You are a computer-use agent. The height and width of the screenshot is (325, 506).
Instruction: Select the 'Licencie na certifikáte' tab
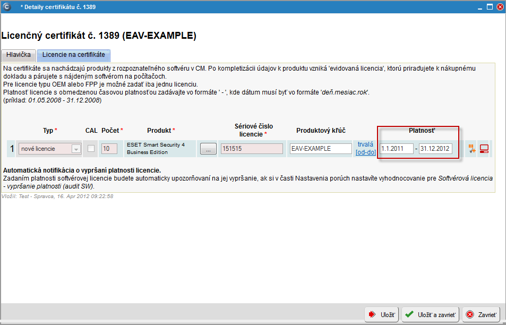74,55
